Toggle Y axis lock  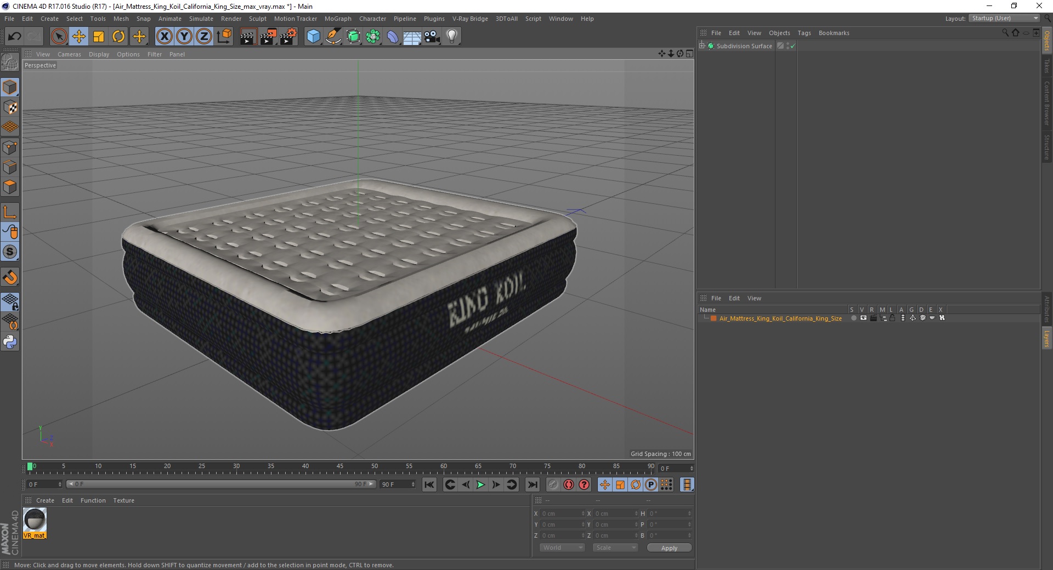tap(184, 37)
